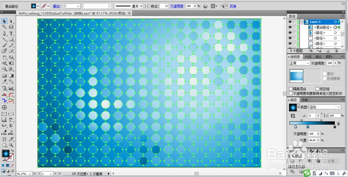Open the 样式 graphic style dropdown
348x177 pixels.
pyautogui.click(x=167, y=6)
